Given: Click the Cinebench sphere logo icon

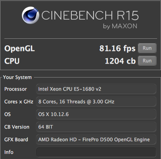Looking at the screenshot, I should [30, 15].
